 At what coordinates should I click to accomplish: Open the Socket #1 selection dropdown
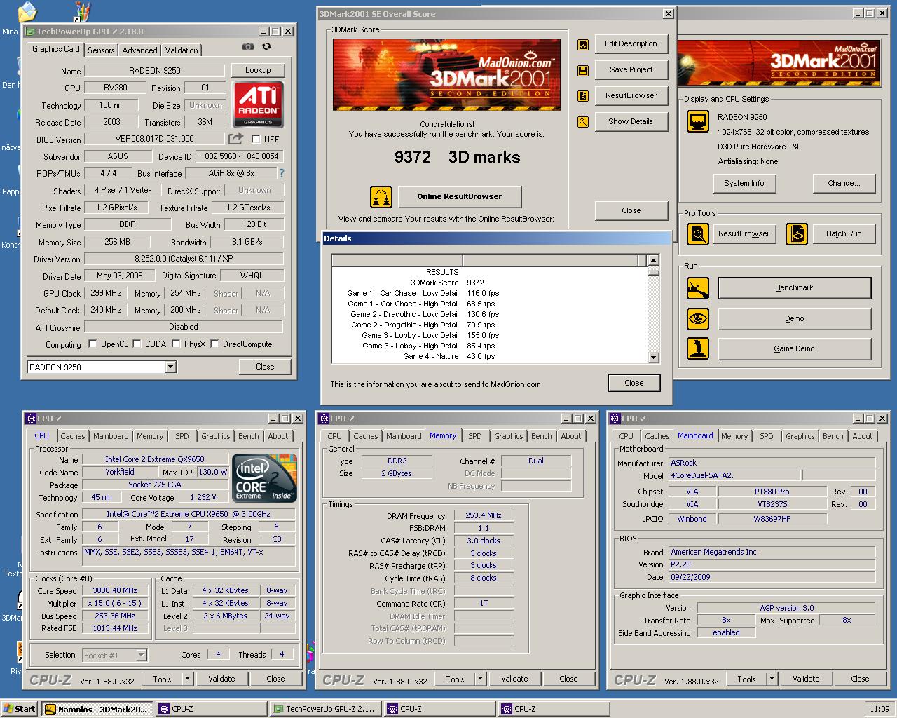pos(142,655)
